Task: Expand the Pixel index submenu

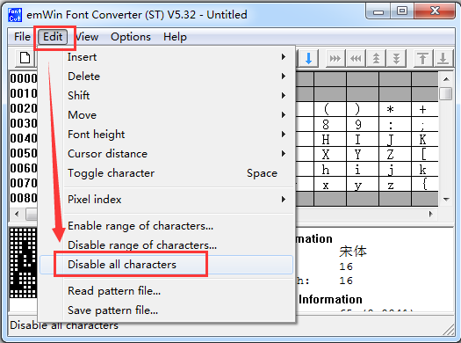Action: (x=167, y=200)
